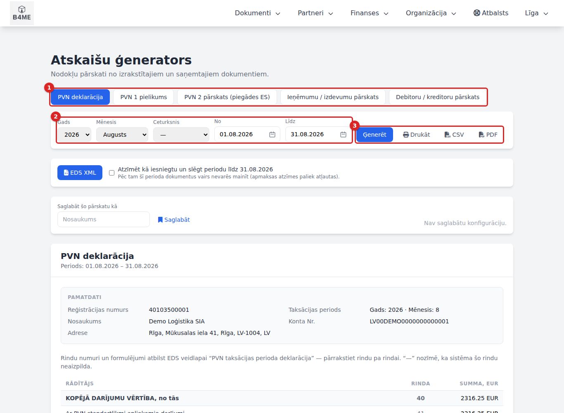Select Debitoru / kreditoru pārskats tab
564x413 pixels.
[x=438, y=97]
